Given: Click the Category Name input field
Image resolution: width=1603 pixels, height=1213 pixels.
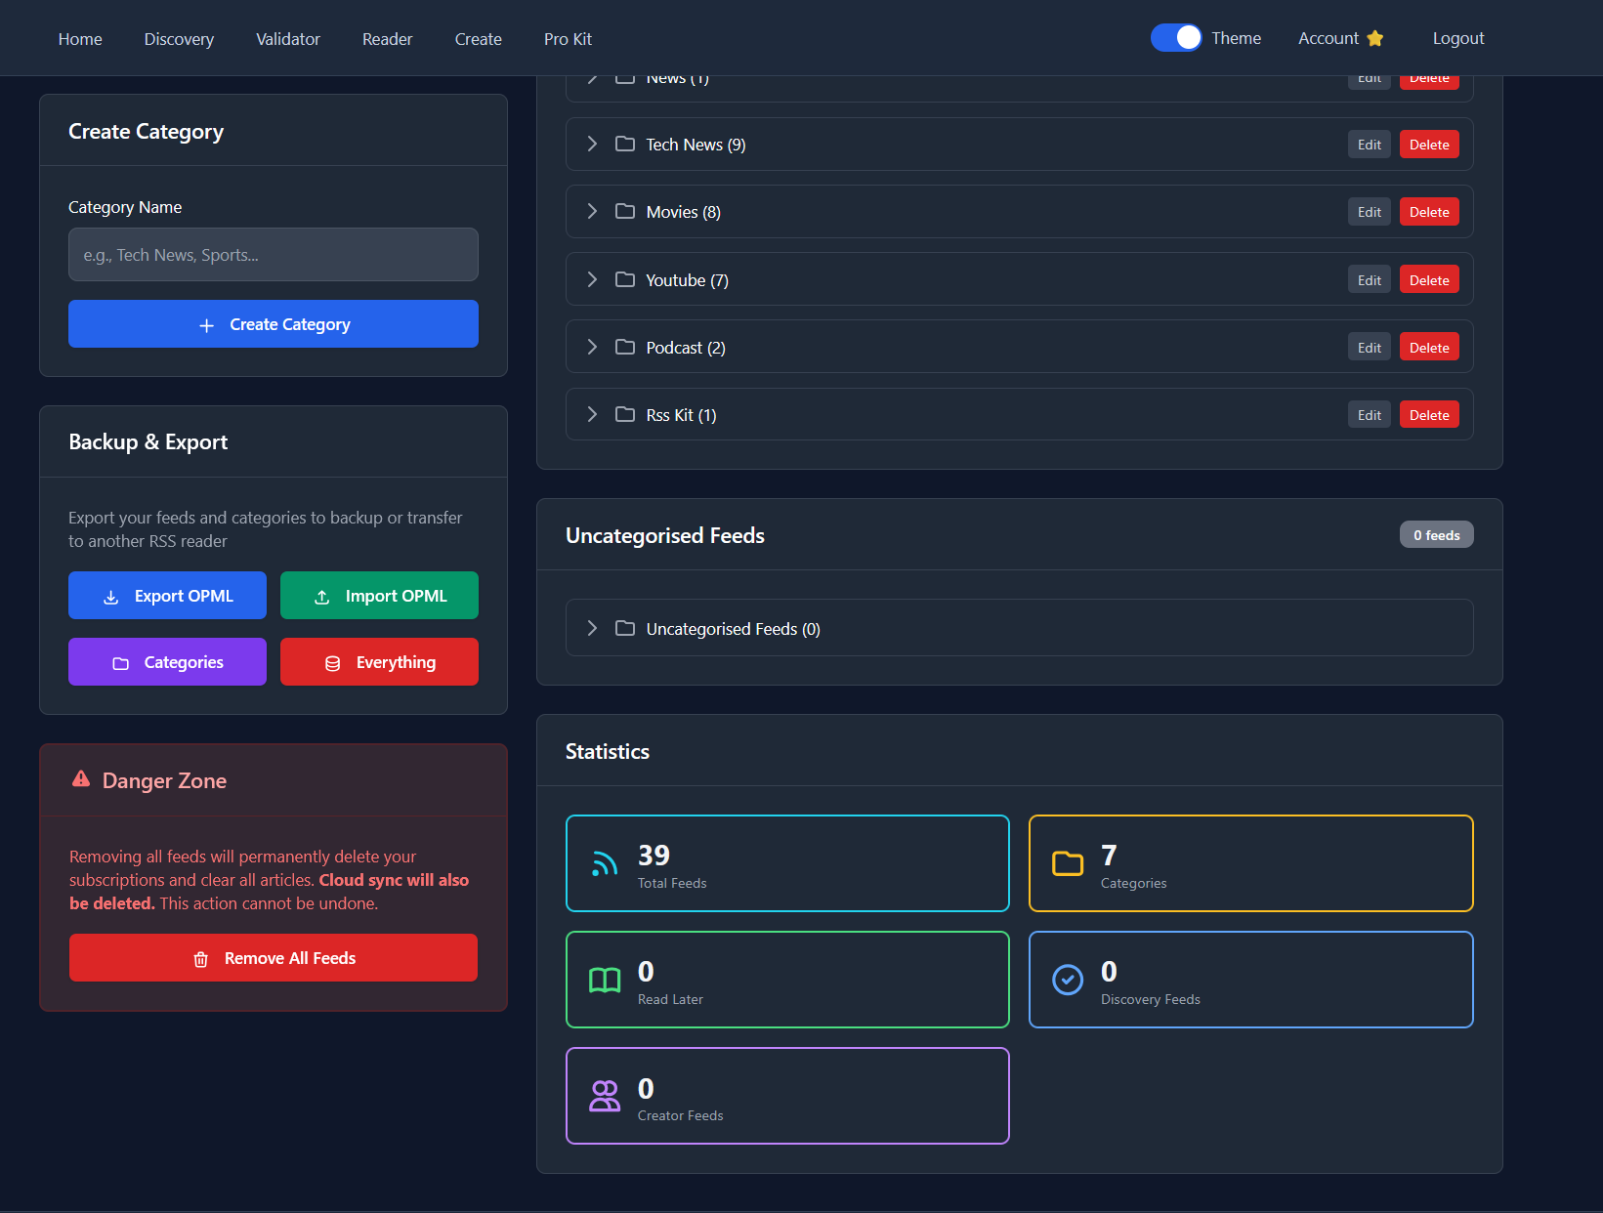Looking at the screenshot, I should point(274,254).
